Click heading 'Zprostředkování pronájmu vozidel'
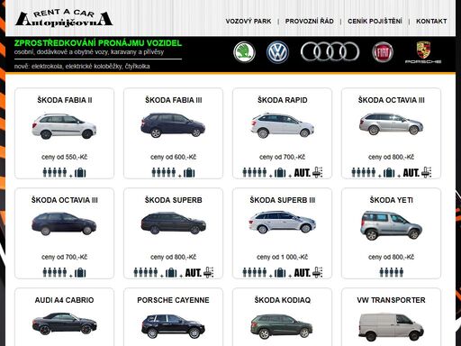The image size is (461, 346). 98,43
